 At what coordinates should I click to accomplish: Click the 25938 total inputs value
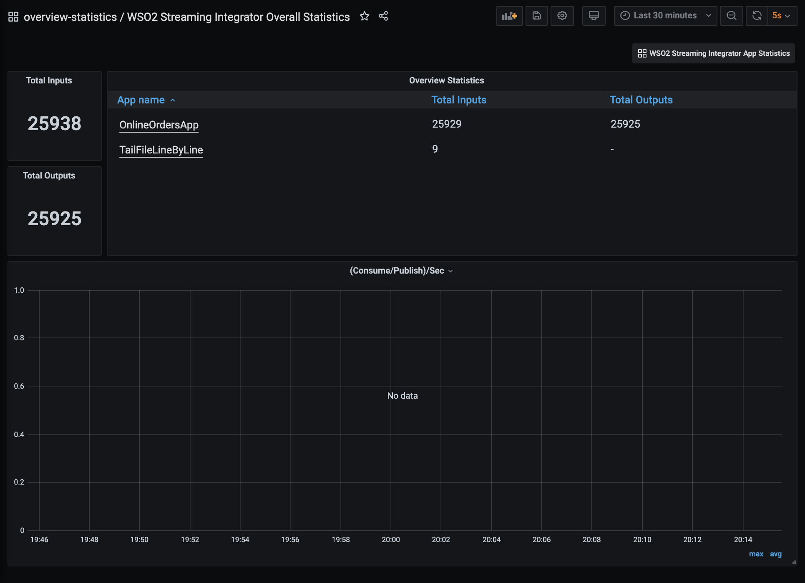[x=55, y=123]
